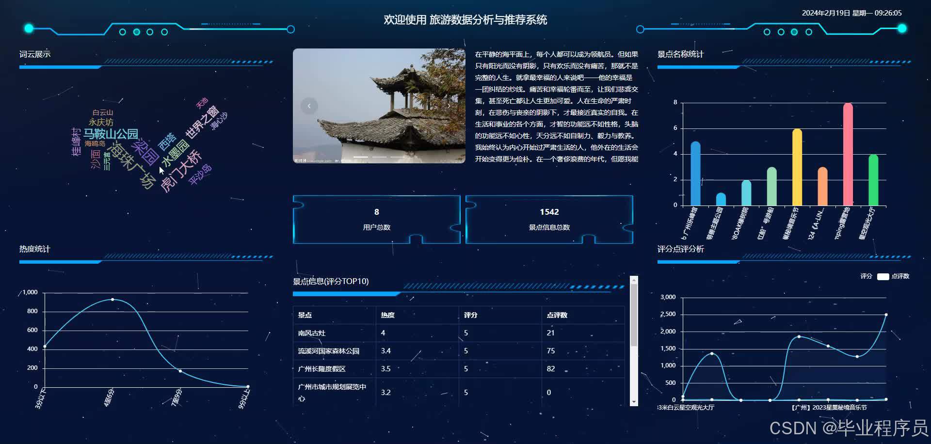
Task: Select the first pagination indicator under the carousel
Action: (361, 157)
